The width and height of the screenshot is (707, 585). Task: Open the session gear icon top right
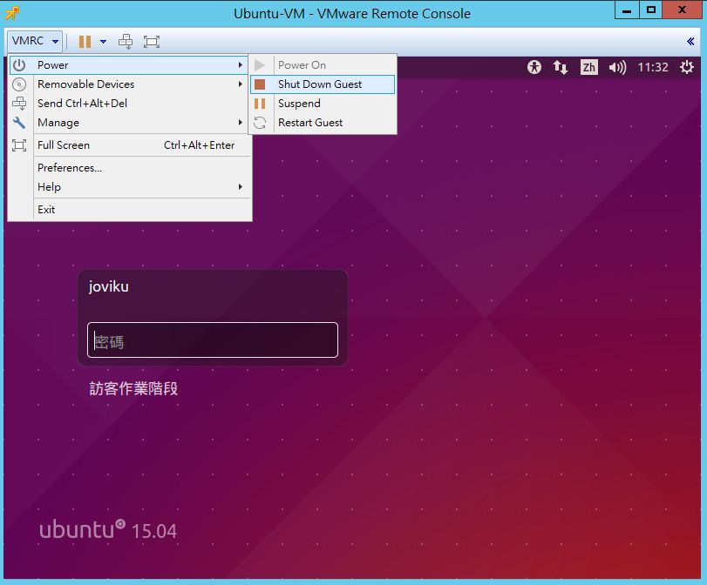687,66
